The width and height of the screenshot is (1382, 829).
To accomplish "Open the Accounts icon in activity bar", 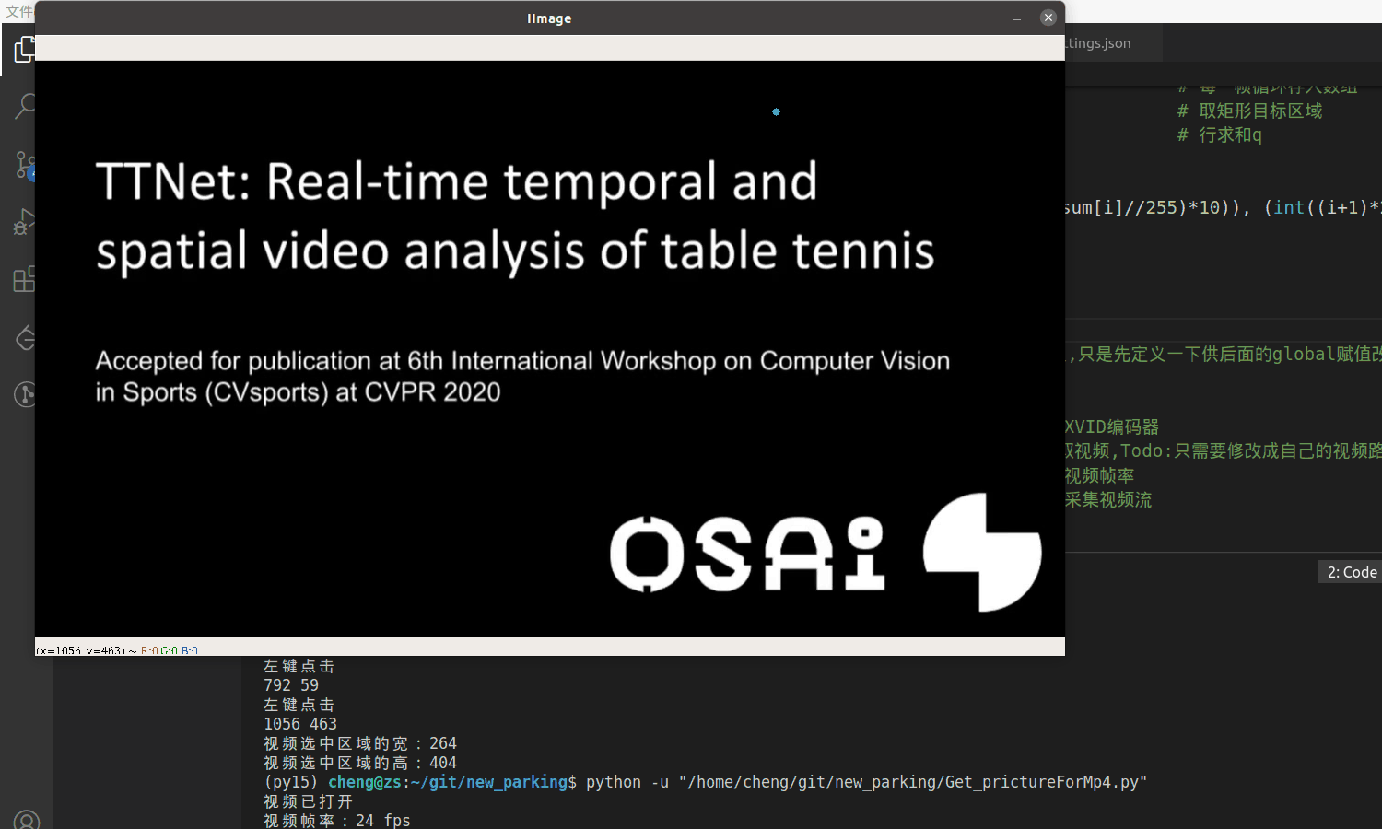I will (x=26, y=820).
